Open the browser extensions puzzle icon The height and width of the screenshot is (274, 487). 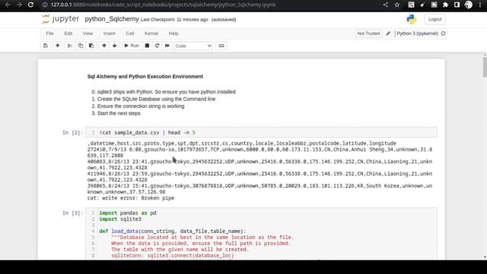(445, 5)
